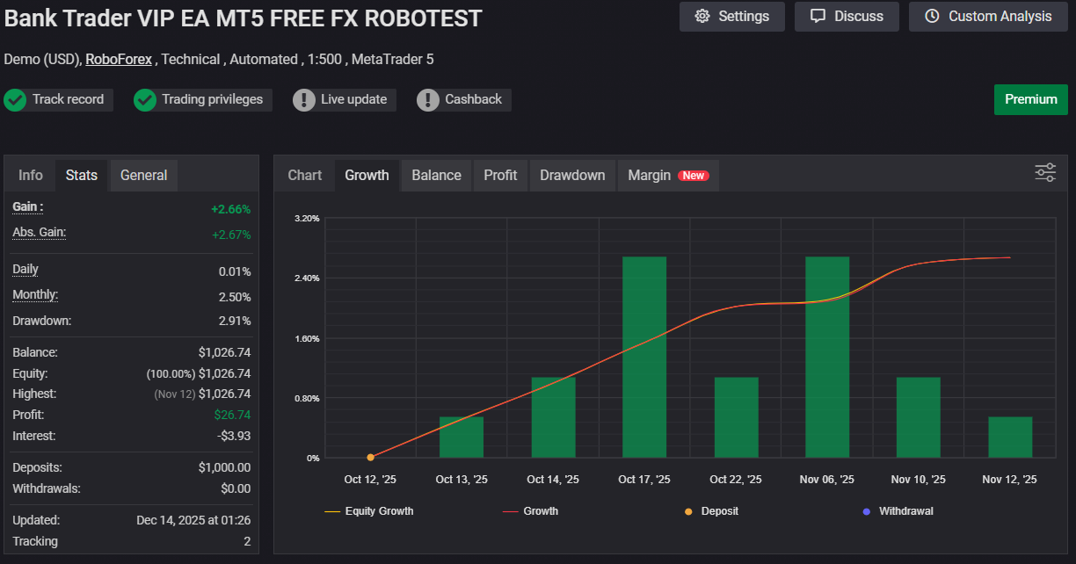Toggle Equity Growth legend series
The height and width of the screenshot is (564, 1076).
tap(369, 511)
